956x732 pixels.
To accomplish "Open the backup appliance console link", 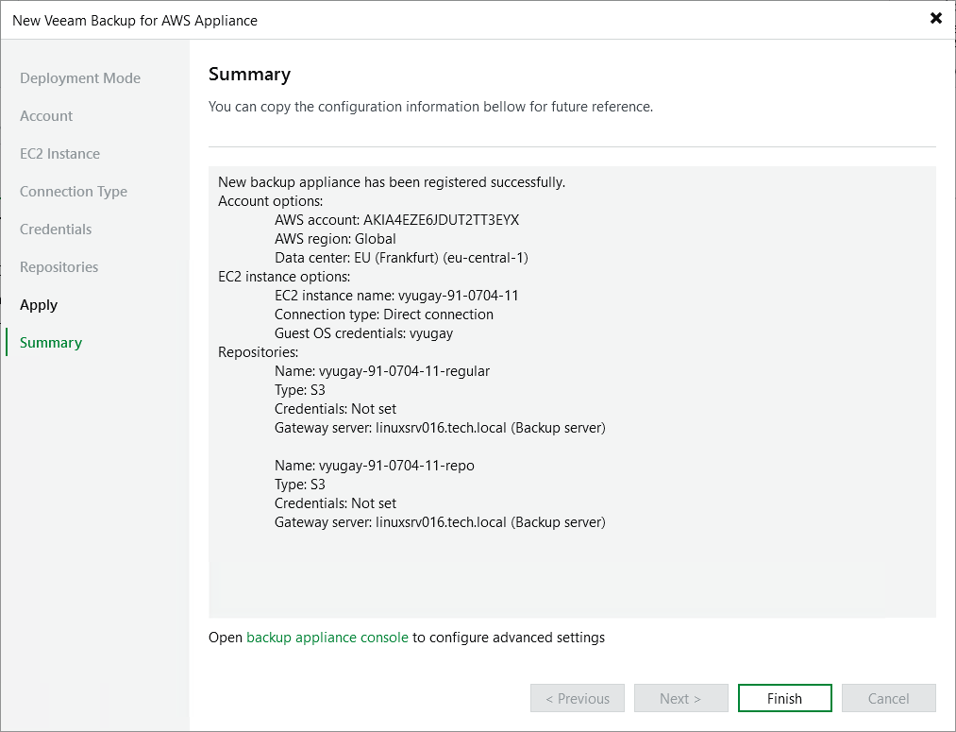I will (x=327, y=637).
